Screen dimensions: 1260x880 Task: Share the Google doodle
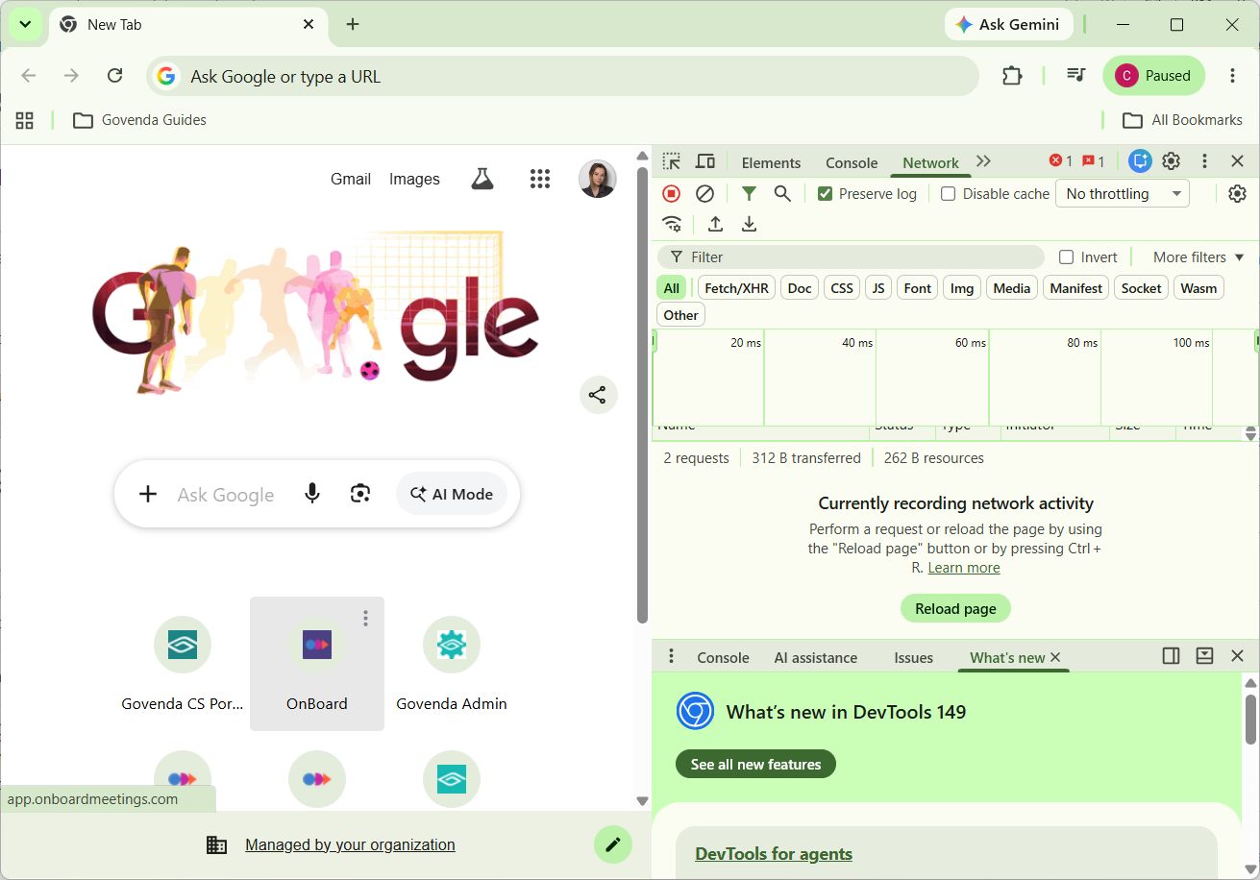click(598, 395)
